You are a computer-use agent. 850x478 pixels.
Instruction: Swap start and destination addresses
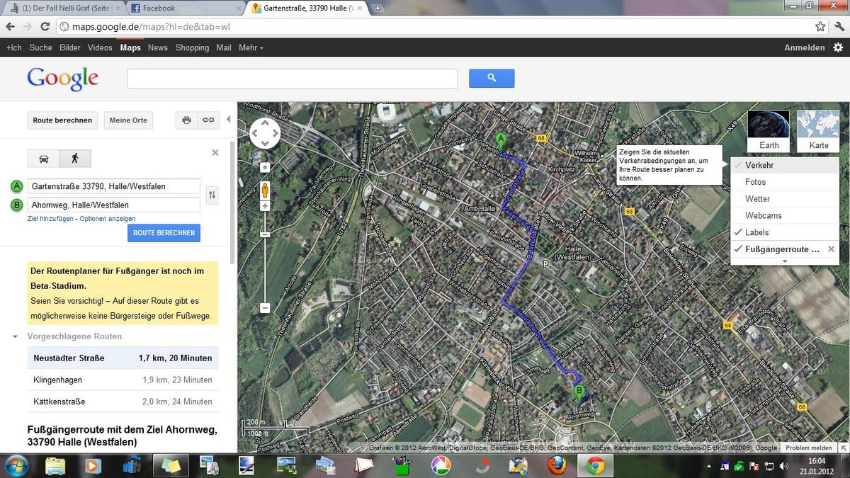coord(211,195)
